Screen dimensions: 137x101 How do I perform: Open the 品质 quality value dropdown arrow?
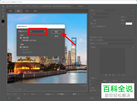tap(133, 17)
